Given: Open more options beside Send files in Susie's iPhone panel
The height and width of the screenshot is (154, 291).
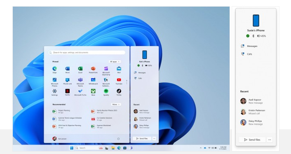Looking at the screenshot, I should coord(270,140).
